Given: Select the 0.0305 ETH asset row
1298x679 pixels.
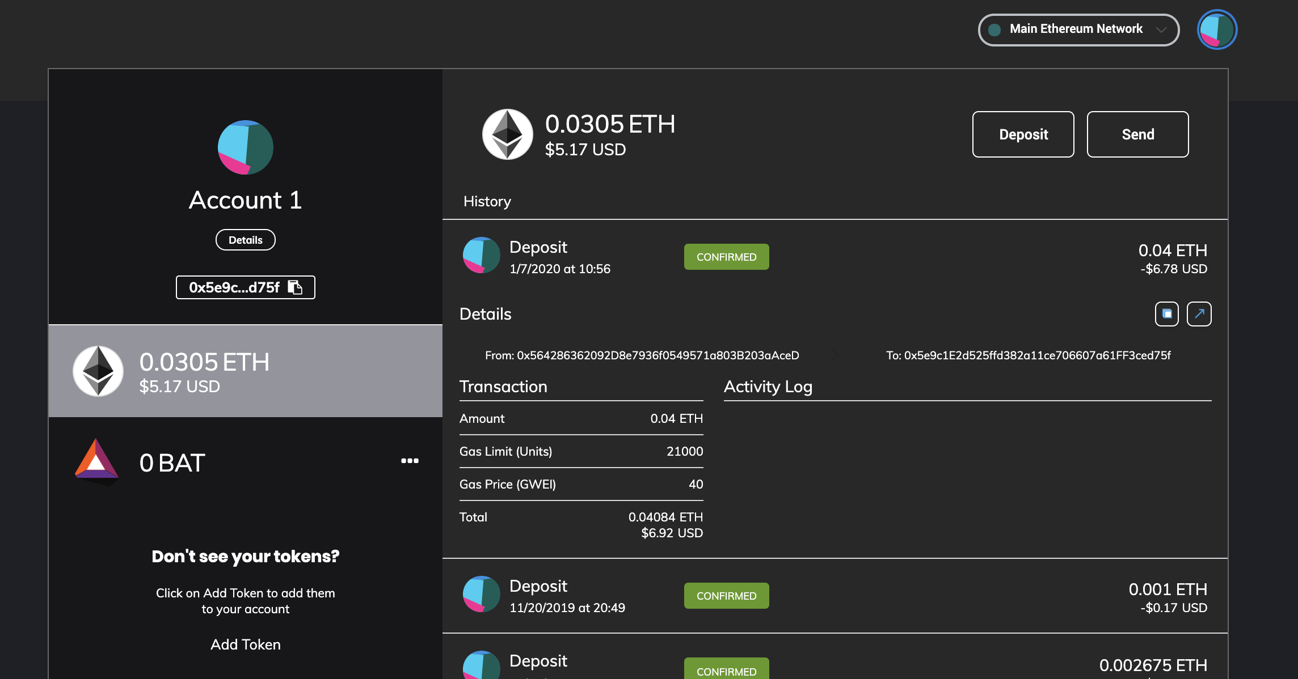Looking at the screenshot, I should tap(245, 371).
